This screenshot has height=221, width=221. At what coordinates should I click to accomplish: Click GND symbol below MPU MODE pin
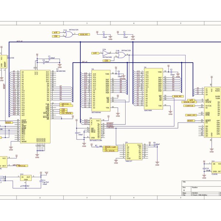click(x=11, y=148)
